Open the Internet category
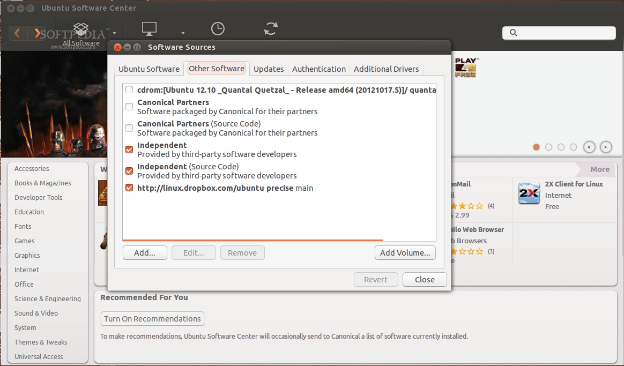The height and width of the screenshot is (366, 624). (27, 270)
